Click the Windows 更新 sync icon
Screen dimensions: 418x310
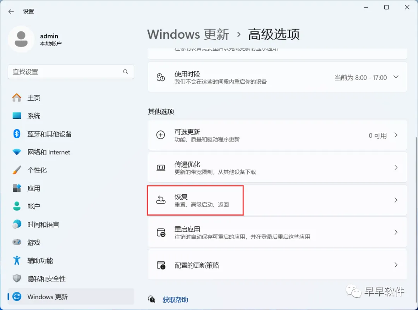tap(17, 297)
